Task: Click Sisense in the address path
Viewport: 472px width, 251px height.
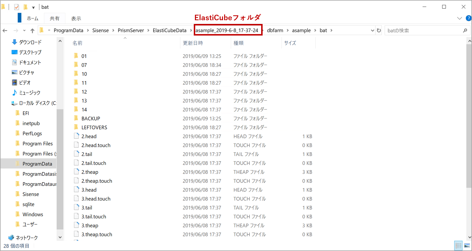Action: (100, 30)
